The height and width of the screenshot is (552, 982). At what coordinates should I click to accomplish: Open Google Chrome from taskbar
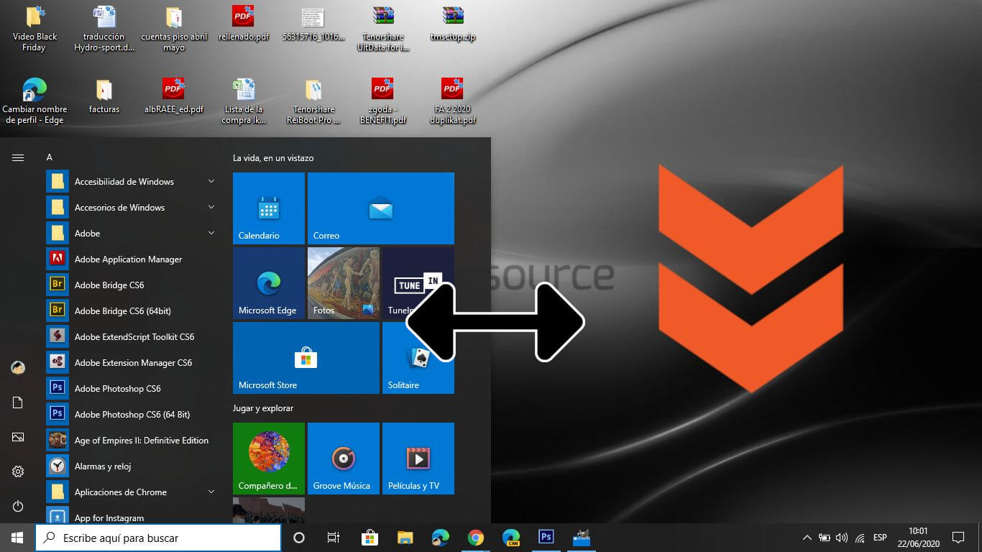coord(475,538)
